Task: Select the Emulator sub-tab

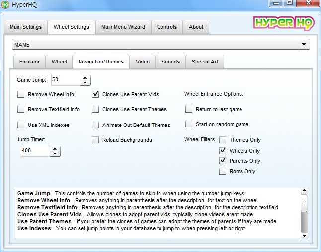Action: pyautogui.click(x=29, y=62)
